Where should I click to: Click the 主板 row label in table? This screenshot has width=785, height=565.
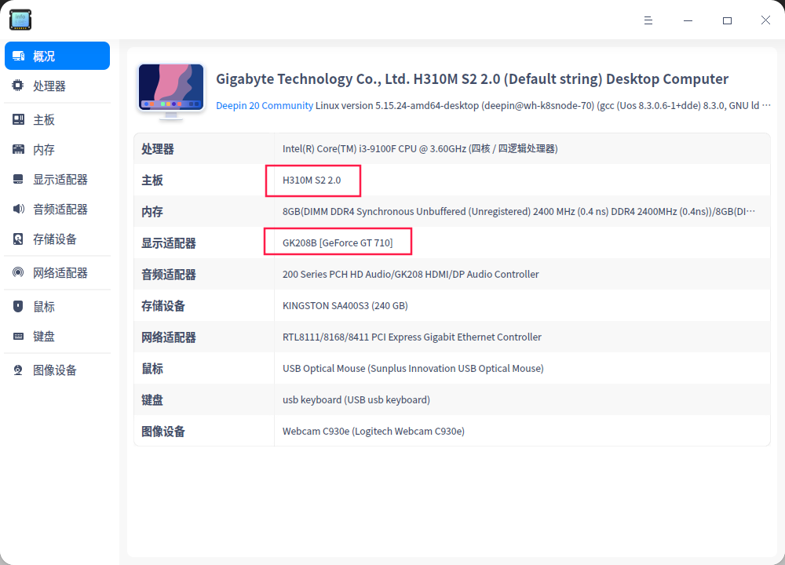pos(152,180)
